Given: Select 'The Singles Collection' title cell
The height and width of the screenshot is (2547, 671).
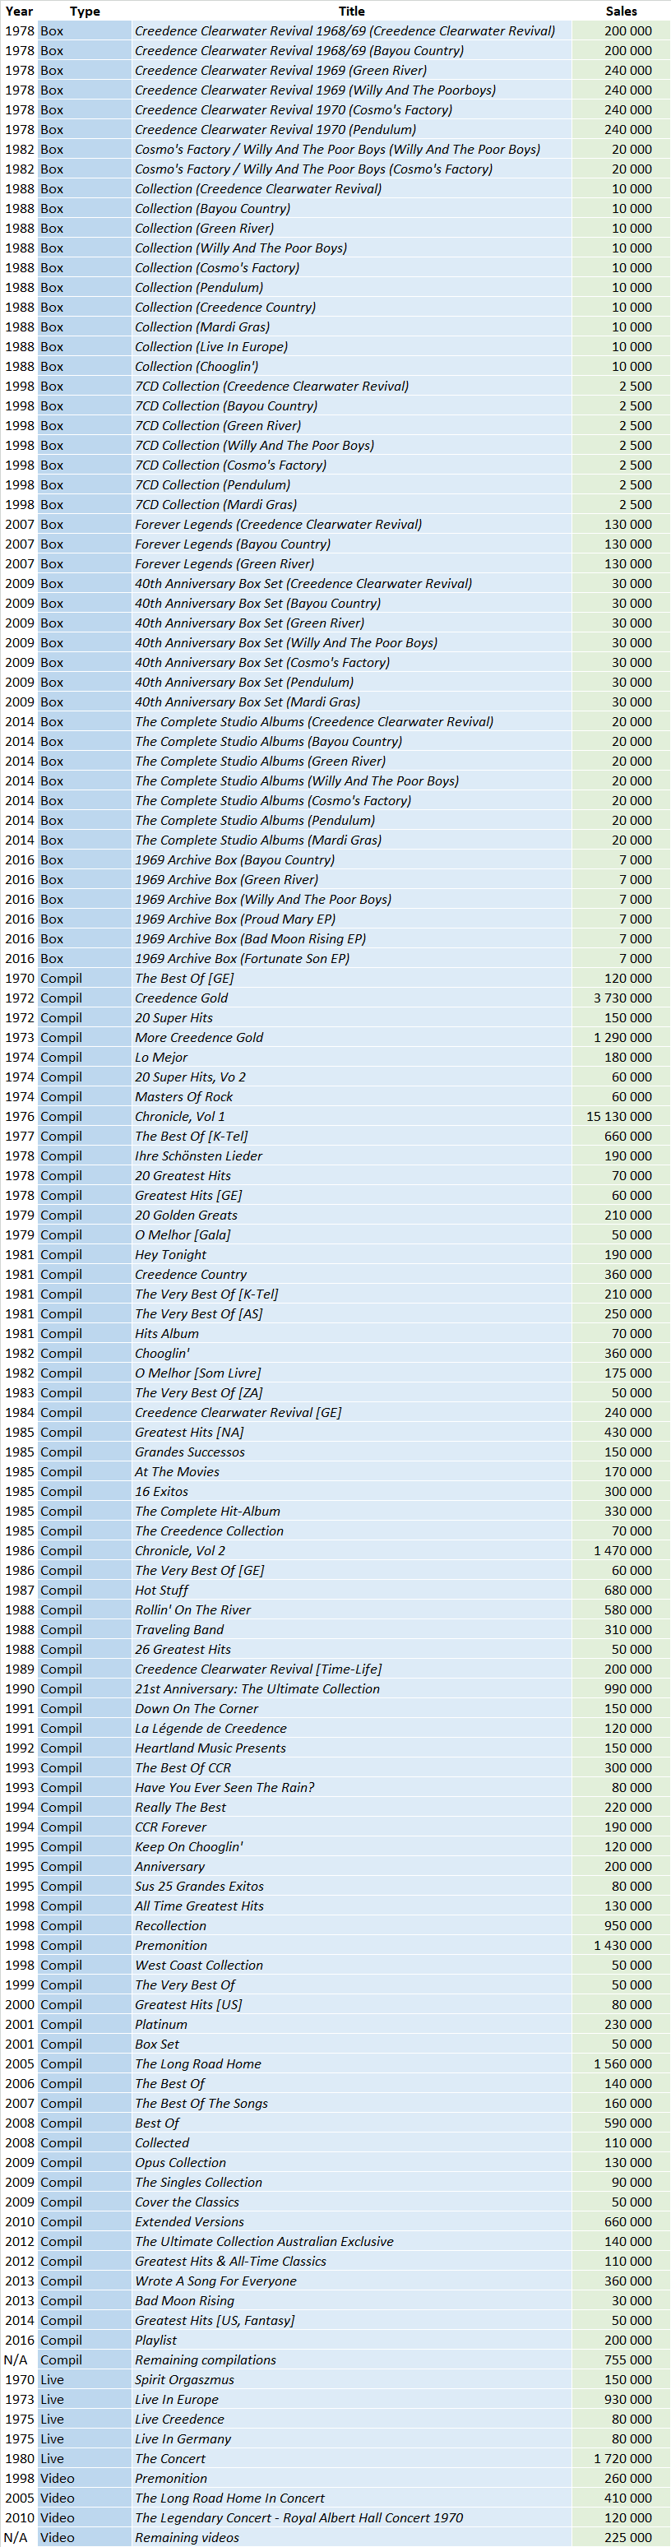Looking at the screenshot, I should pyautogui.click(x=199, y=2182).
